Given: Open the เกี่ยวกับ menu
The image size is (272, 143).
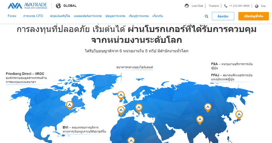Looking at the screenshot, I should [157, 16].
